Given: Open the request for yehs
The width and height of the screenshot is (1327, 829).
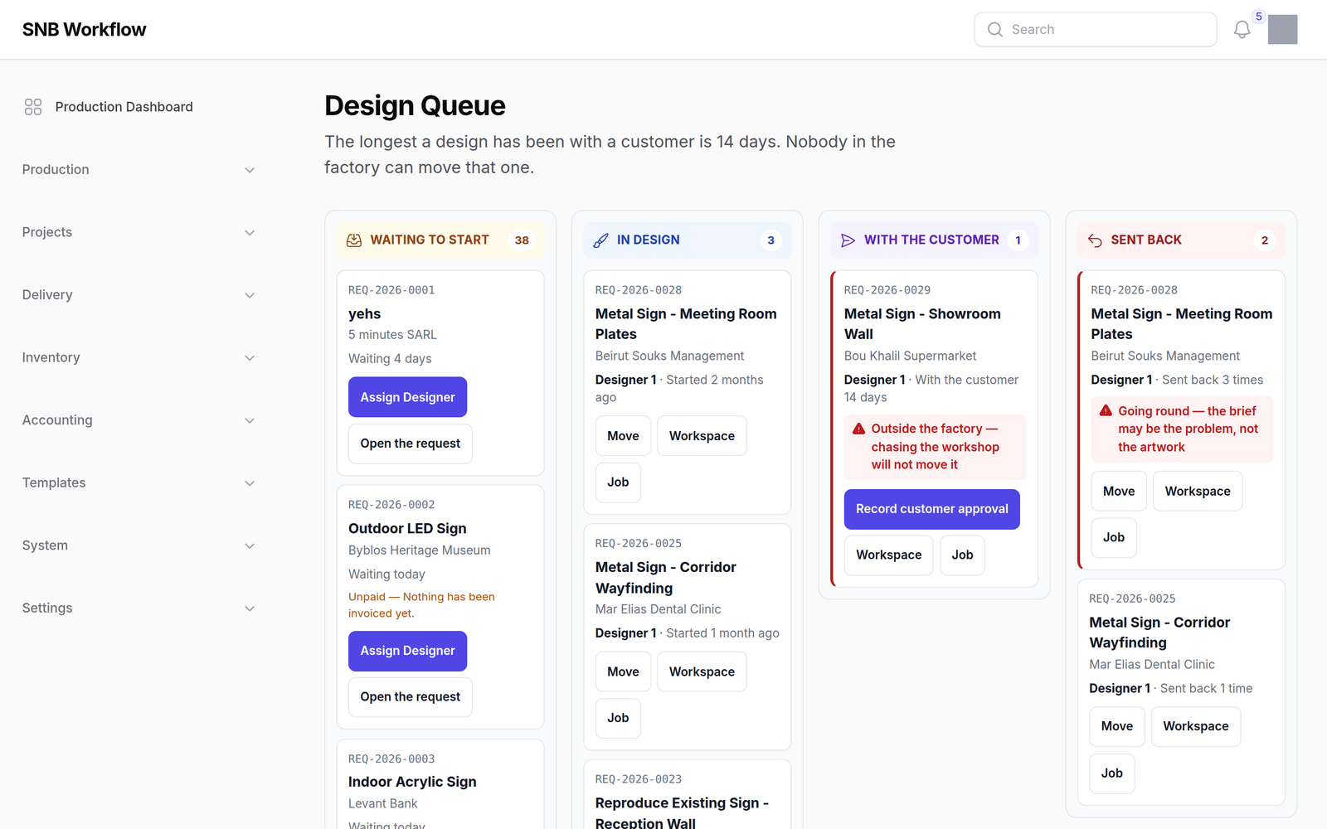Looking at the screenshot, I should (410, 444).
